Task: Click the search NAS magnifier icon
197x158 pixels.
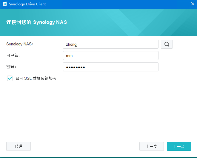Action: pos(167,44)
